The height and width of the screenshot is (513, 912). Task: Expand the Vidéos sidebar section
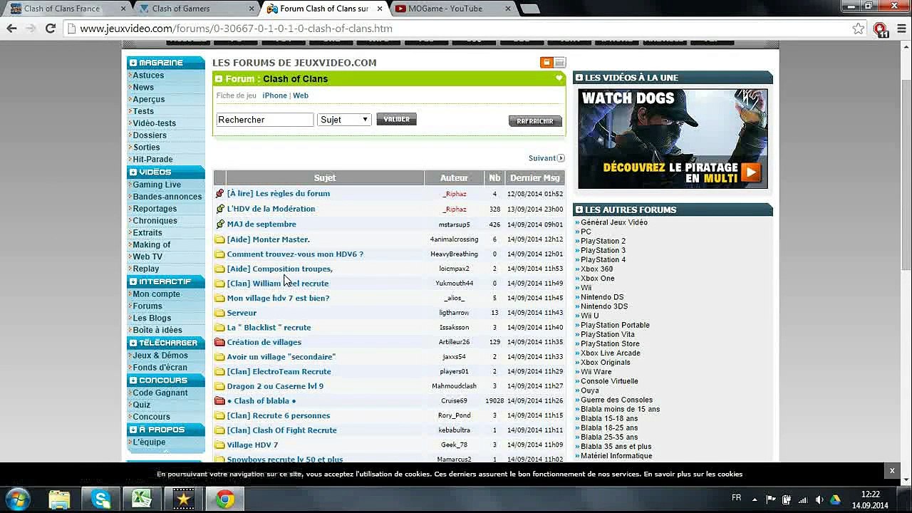click(x=133, y=172)
